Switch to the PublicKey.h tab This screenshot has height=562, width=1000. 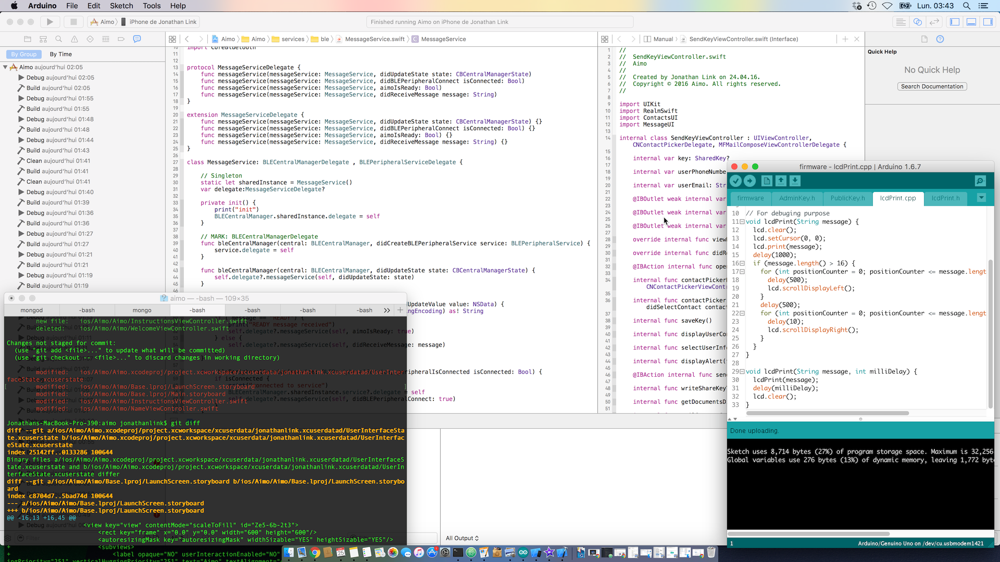(x=847, y=198)
